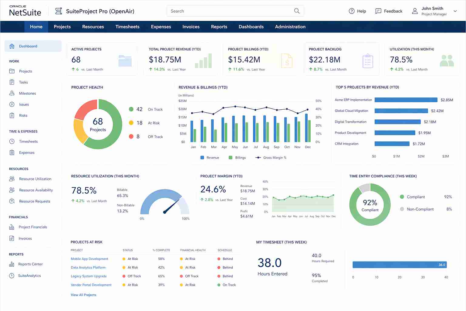This screenshot has height=311, width=466.
Task: Click the Resource Availability icon
Action: [12, 190]
